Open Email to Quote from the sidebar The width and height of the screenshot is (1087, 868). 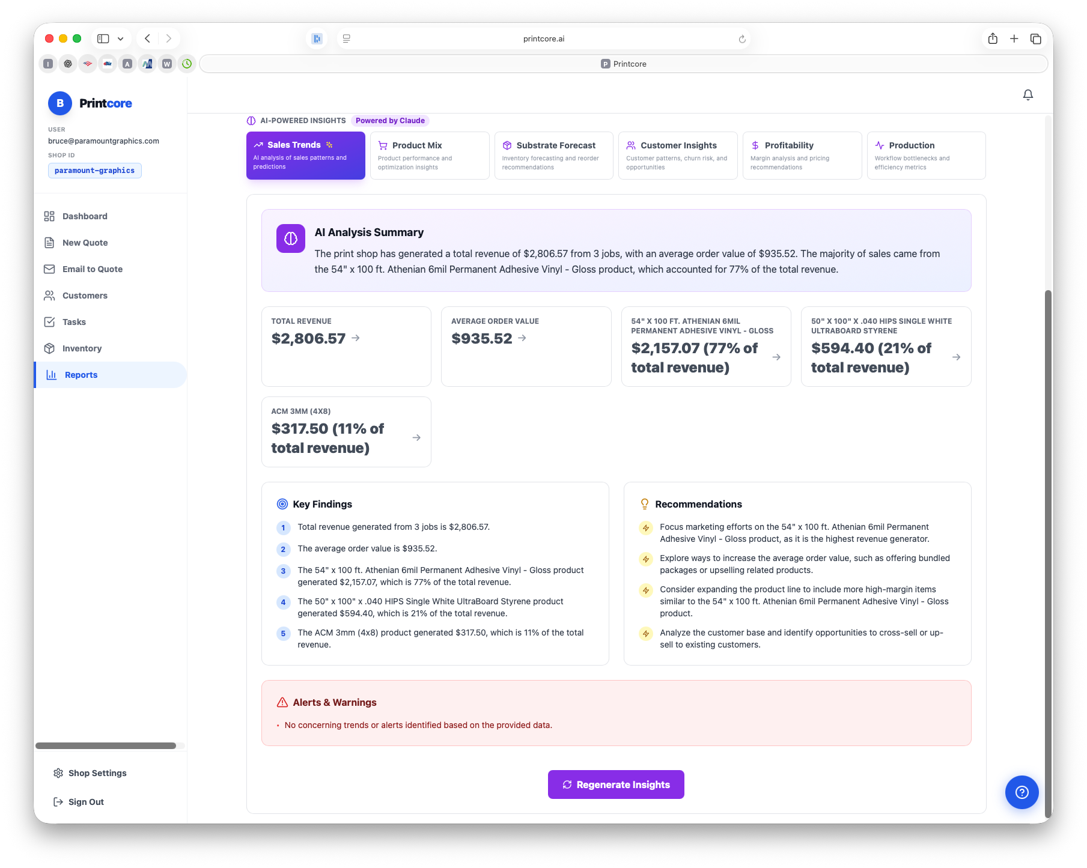[x=91, y=269]
